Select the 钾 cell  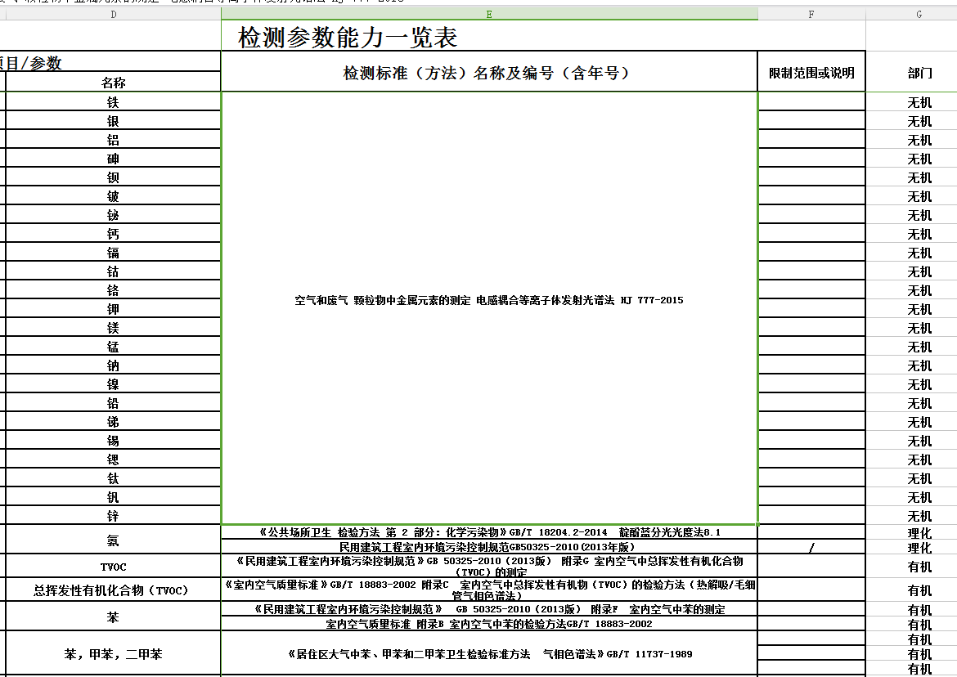click(x=113, y=308)
